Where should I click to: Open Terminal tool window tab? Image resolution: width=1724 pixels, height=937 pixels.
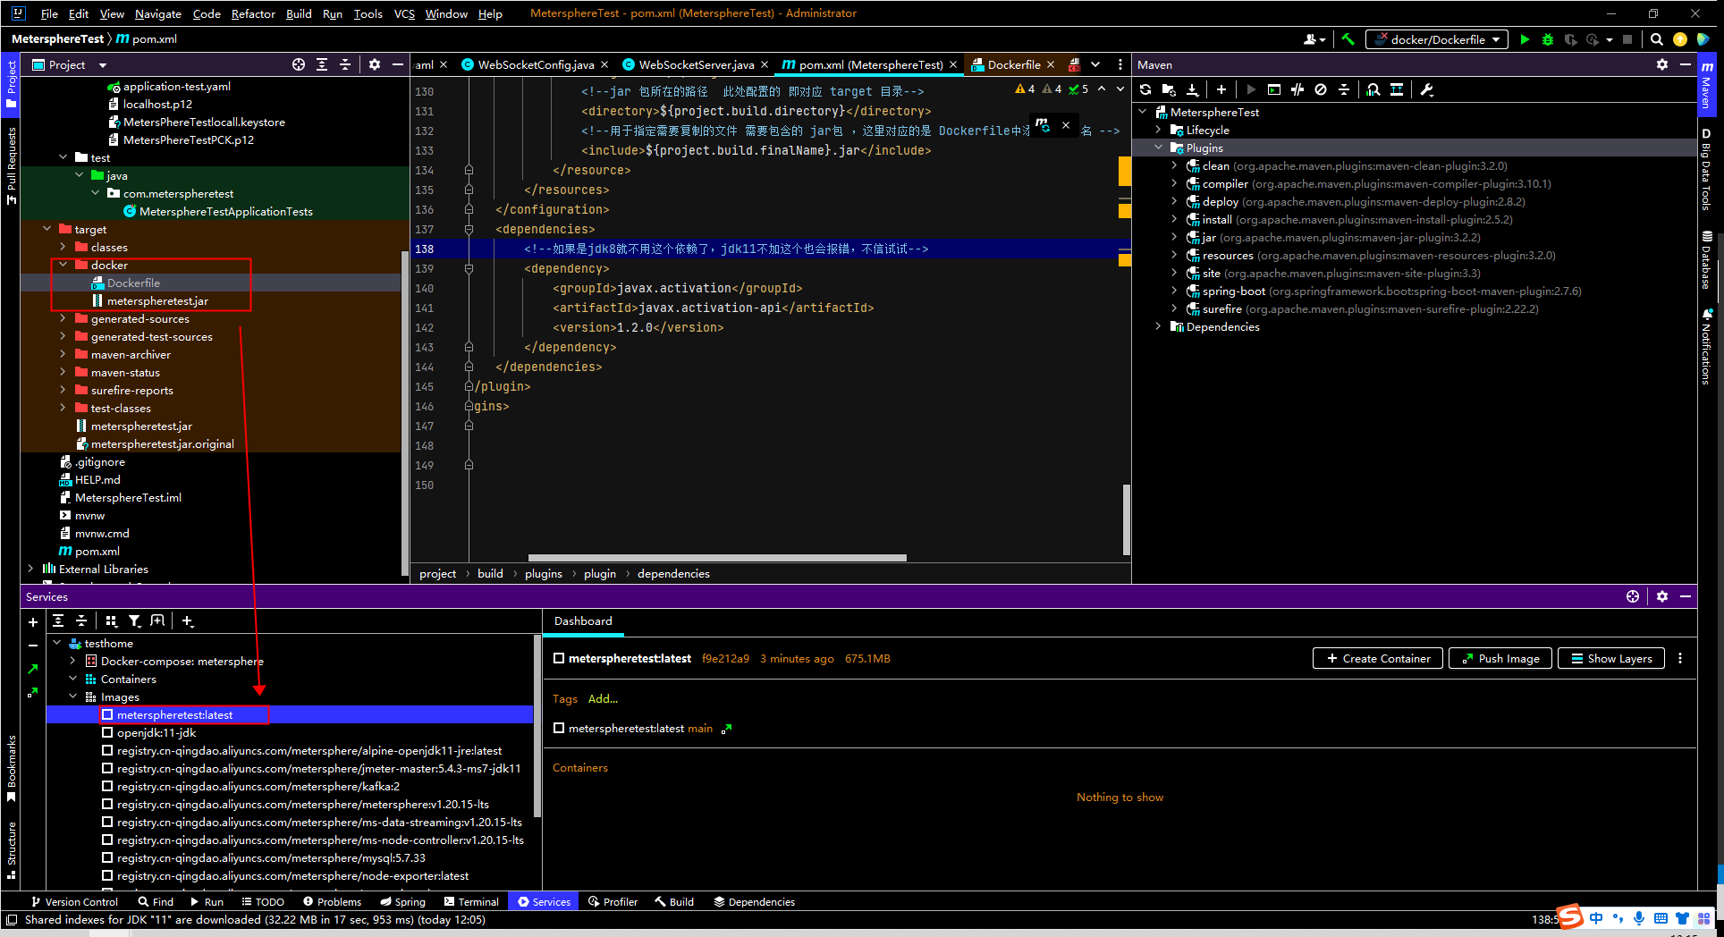[471, 901]
